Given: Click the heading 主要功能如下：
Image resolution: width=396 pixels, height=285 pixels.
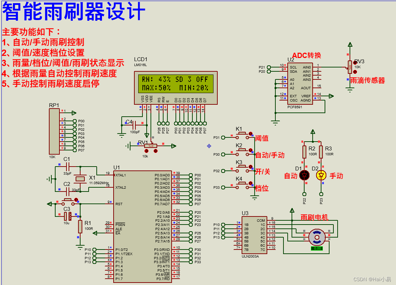Looking at the screenshot, I should (32, 32).
